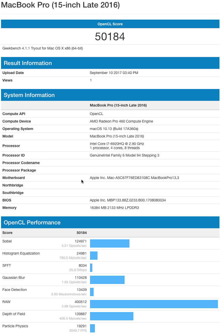Click the OpenCL Performance section header
221x334 pixels.
click(x=110, y=222)
